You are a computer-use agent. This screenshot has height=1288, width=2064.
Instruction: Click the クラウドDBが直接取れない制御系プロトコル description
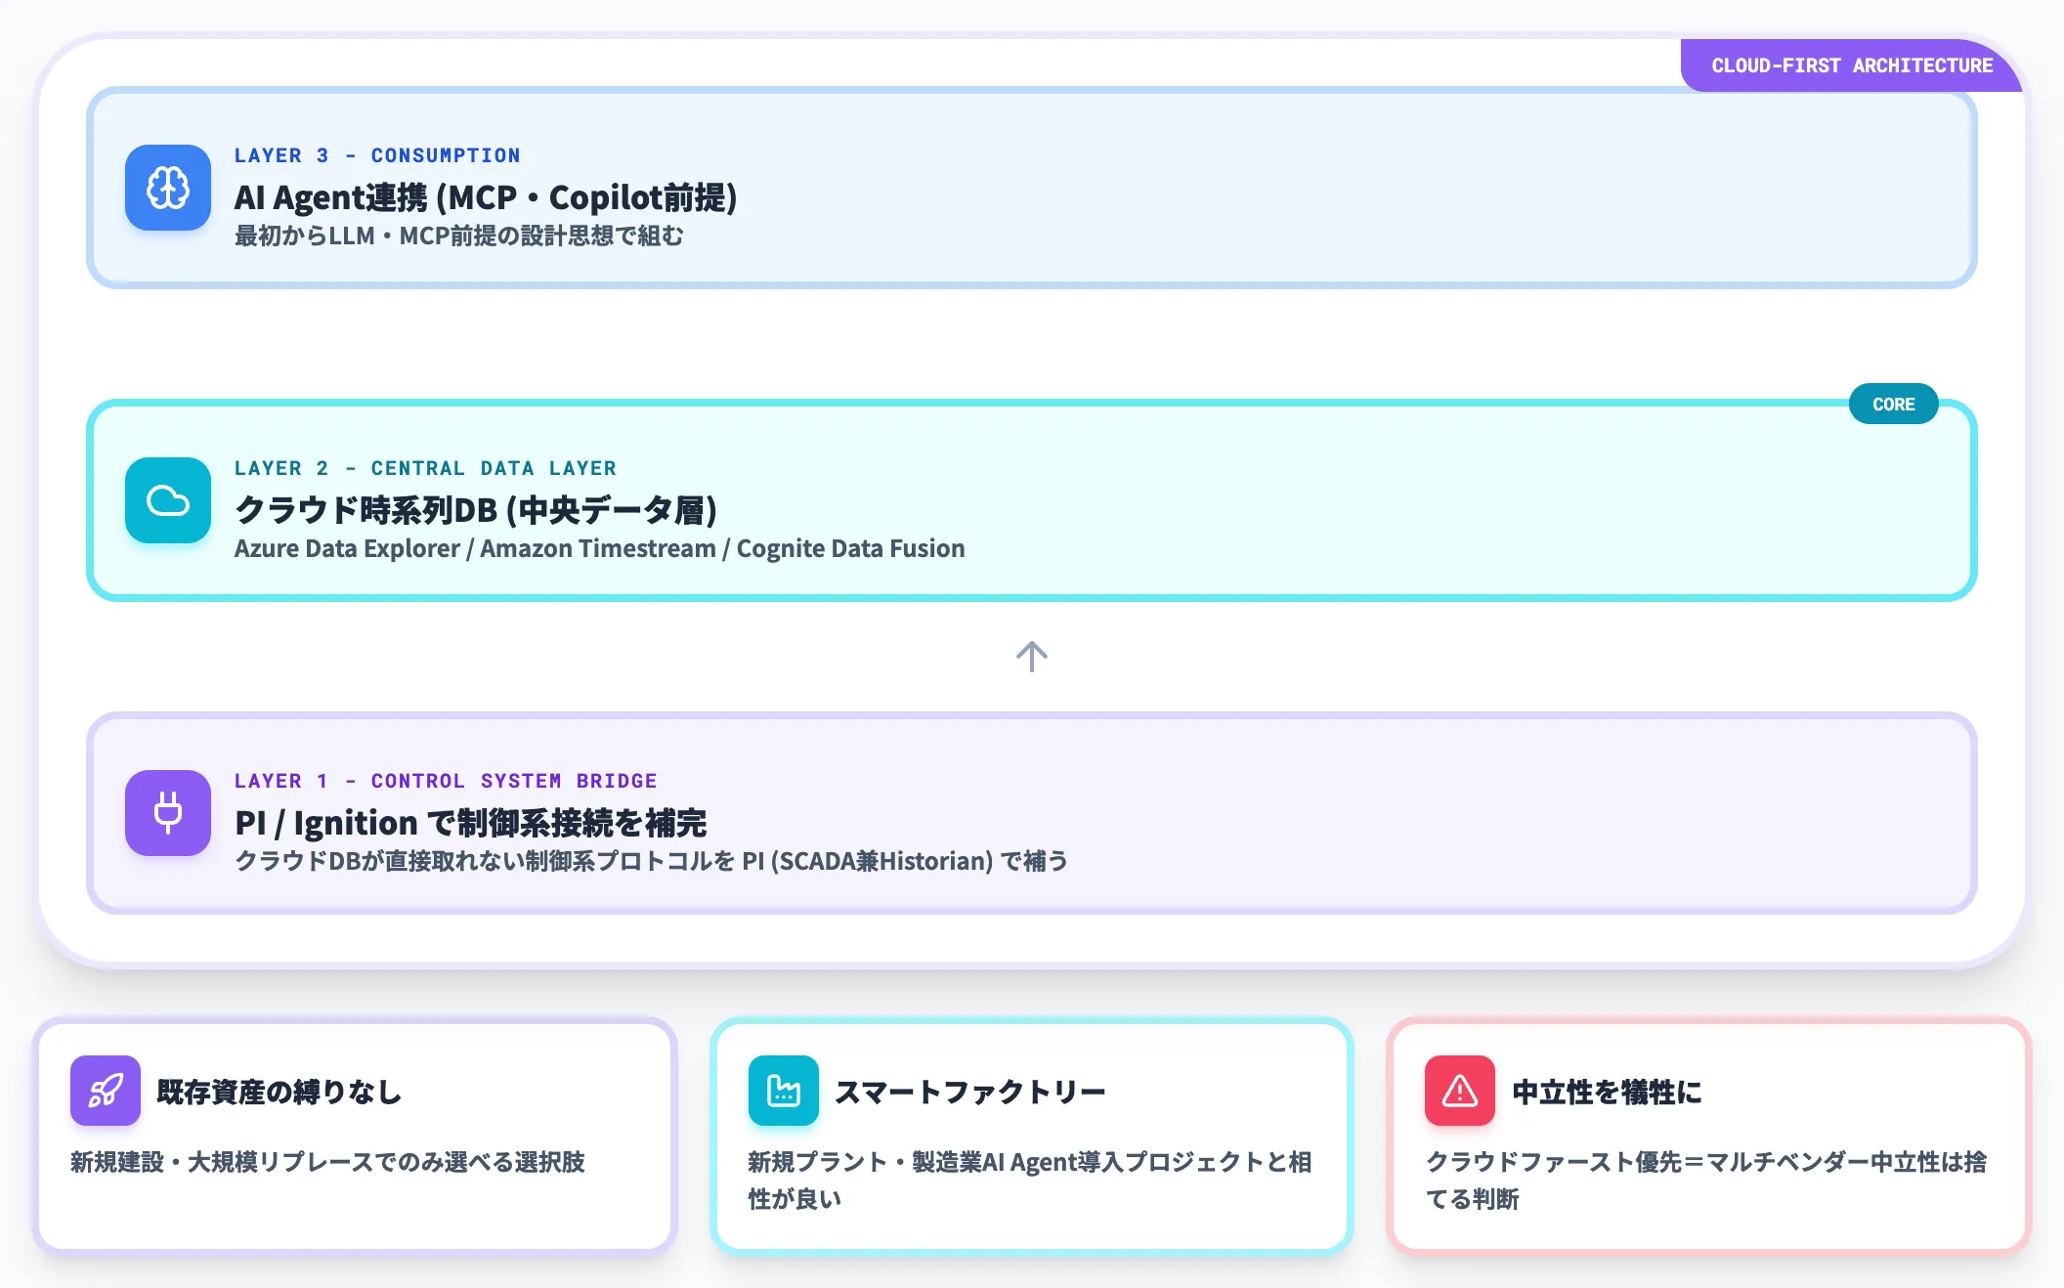pos(652,861)
